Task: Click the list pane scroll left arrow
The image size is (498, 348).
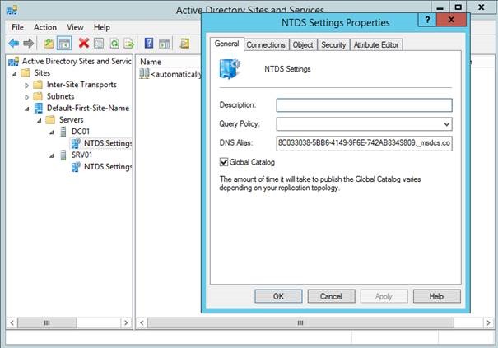Action: [x=142, y=323]
